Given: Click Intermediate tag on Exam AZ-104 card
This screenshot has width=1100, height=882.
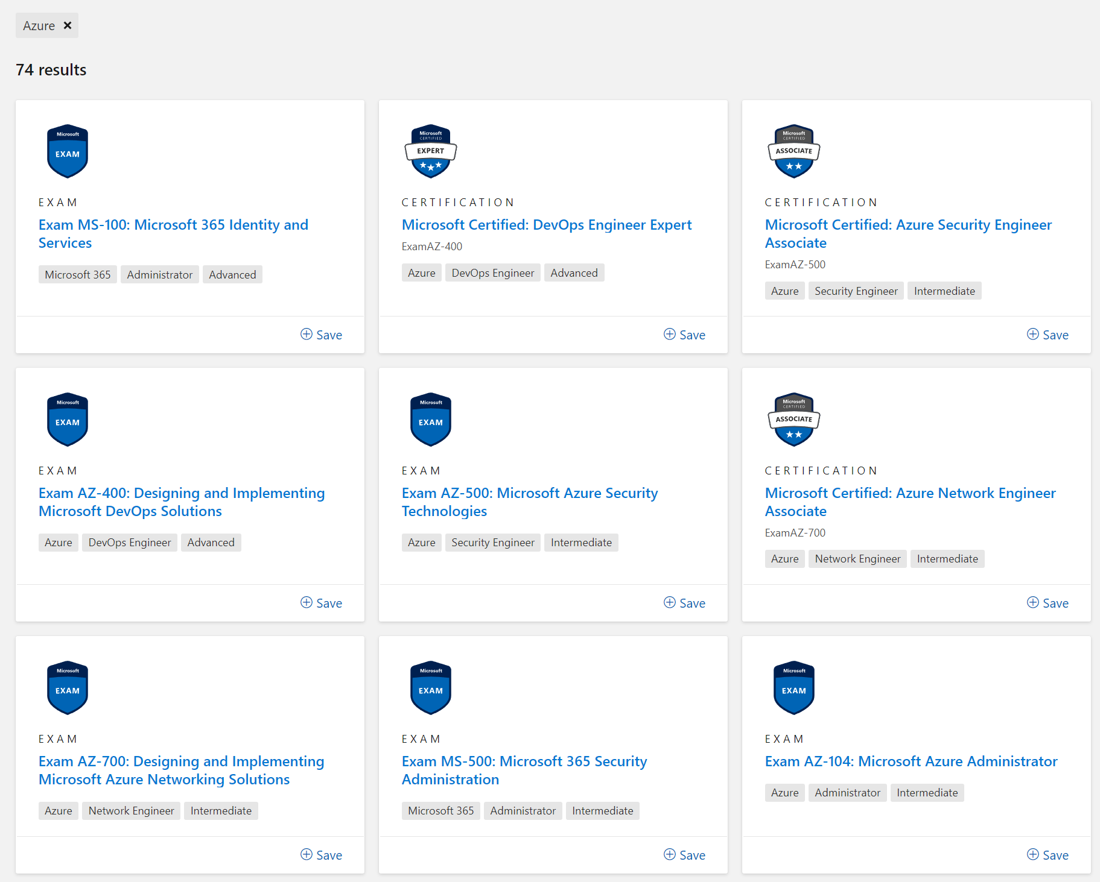Looking at the screenshot, I should pos(927,793).
